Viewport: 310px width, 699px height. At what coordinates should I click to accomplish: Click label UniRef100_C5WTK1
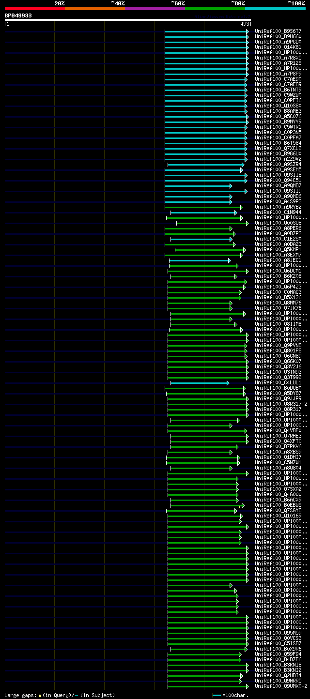[x=278, y=127]
